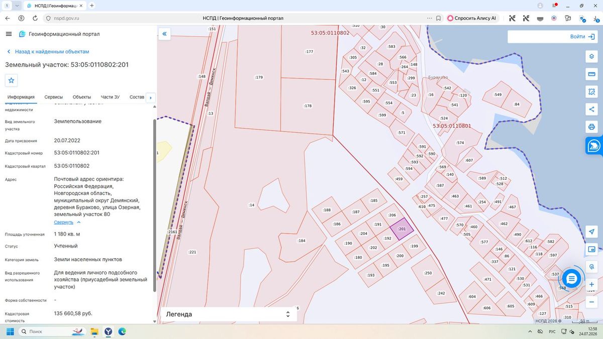Center map on my location arrow

tap(591, 232)
